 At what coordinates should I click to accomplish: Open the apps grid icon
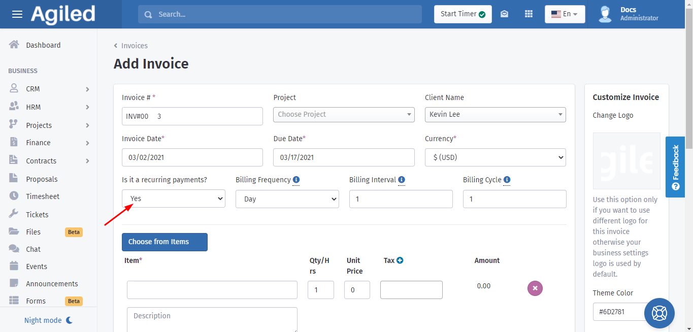529,14
